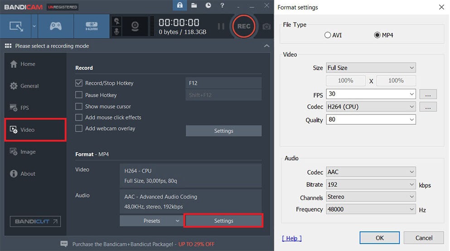Image resolution: width=450 pixels, height=251 pixels.
Task: Click the H264 - CPU video format summary
Action: (191, 175)
